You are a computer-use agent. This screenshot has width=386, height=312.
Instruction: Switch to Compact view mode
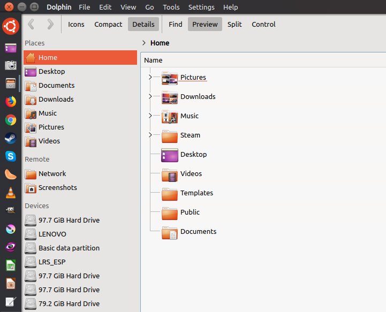108,25
